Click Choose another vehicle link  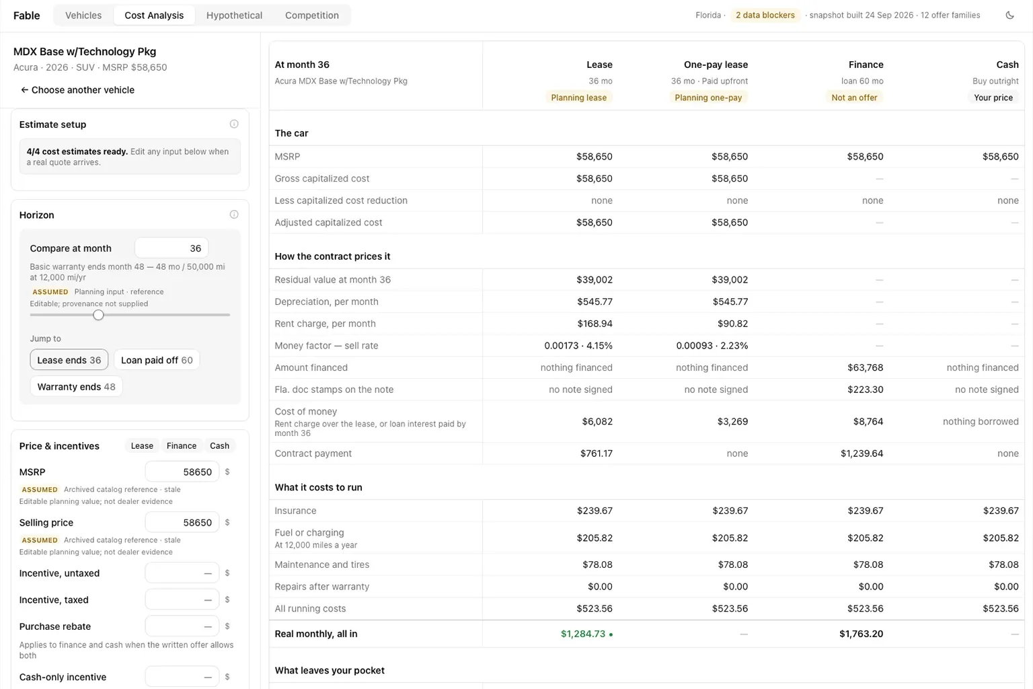click(x=77, y=89)
